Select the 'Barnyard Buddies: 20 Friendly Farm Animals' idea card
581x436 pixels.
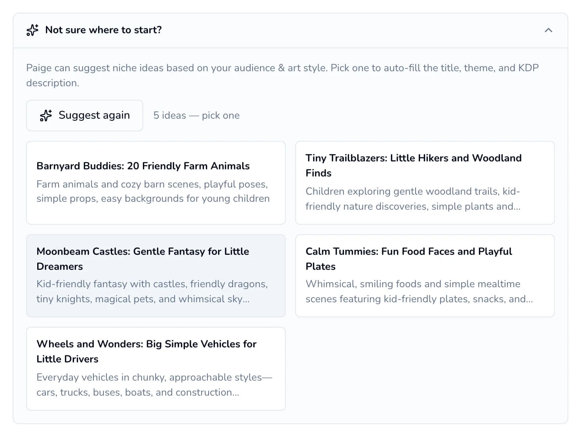(x=156, y=183)
